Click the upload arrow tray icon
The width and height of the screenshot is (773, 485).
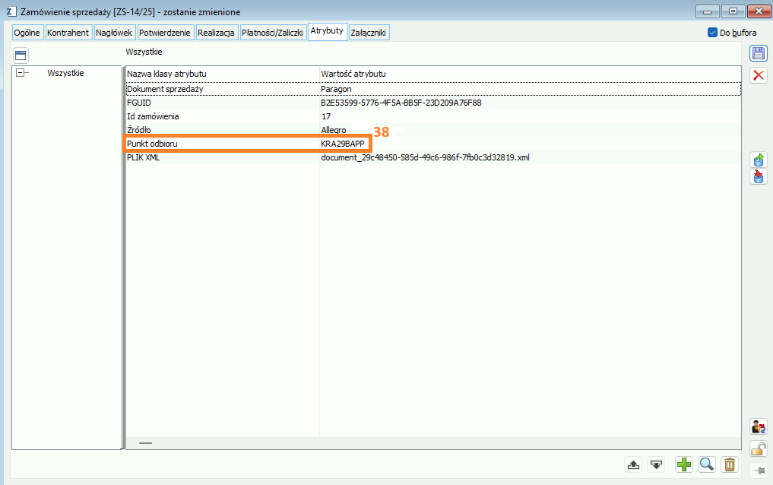[x=632, y=464]
